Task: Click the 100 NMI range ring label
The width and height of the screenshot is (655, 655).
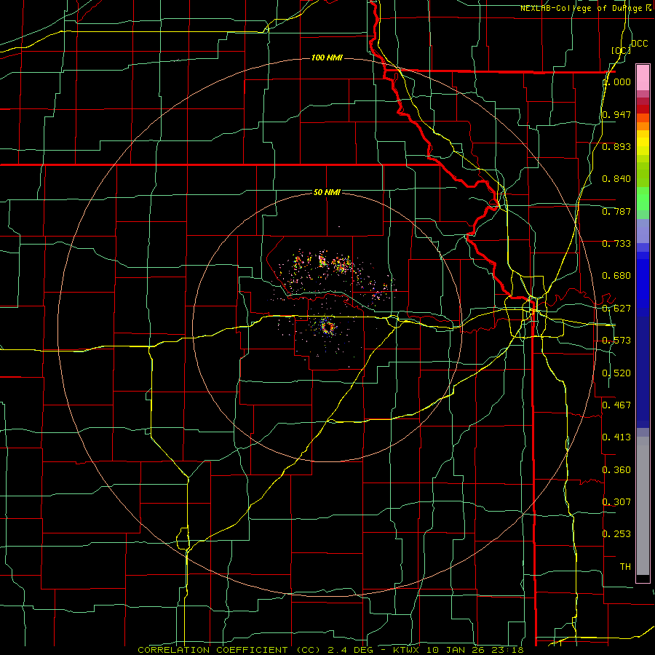Action: coord(327,57)
